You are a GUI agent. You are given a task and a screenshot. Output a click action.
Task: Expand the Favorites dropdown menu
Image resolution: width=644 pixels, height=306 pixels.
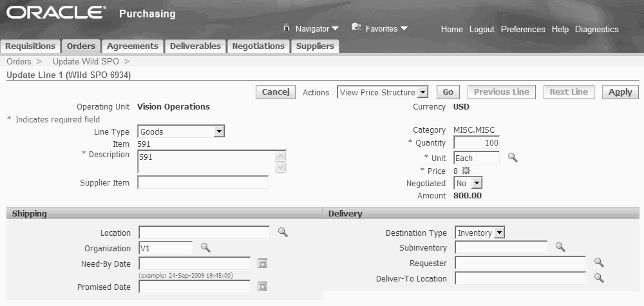tap(404, 29)
